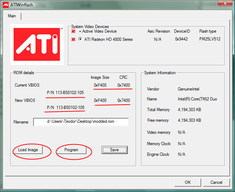Viewport: 235px width, 192px height.
Task: Click the New VBIOS label
Action: (x=25, y=100)
